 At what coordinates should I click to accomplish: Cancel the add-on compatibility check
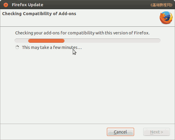[x=120, y=132]
